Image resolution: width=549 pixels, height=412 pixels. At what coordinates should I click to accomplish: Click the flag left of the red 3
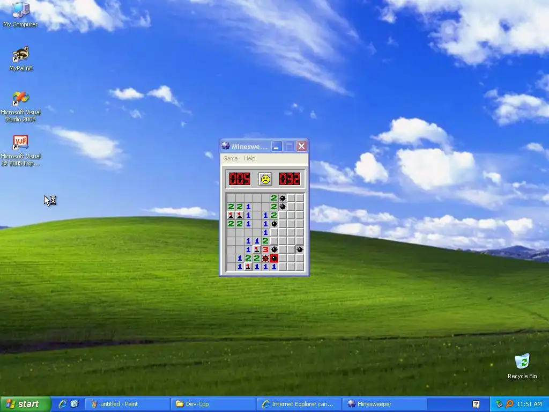pos(257,249)
